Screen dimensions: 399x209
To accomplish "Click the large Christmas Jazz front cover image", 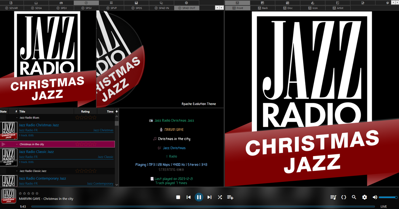I will [x=312, y=99].
